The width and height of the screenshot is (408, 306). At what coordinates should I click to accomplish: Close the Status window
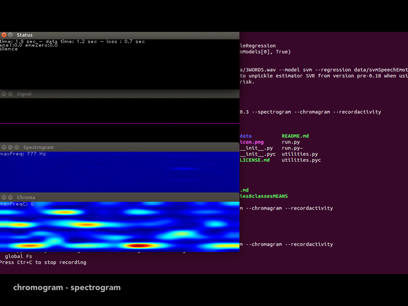point(4,35)
